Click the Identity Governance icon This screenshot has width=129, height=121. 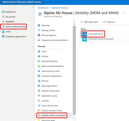coord(39,91)
